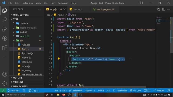Expand the react-lib folder
Viewport: 173px width, 97px height.
[x=27, y=36]
